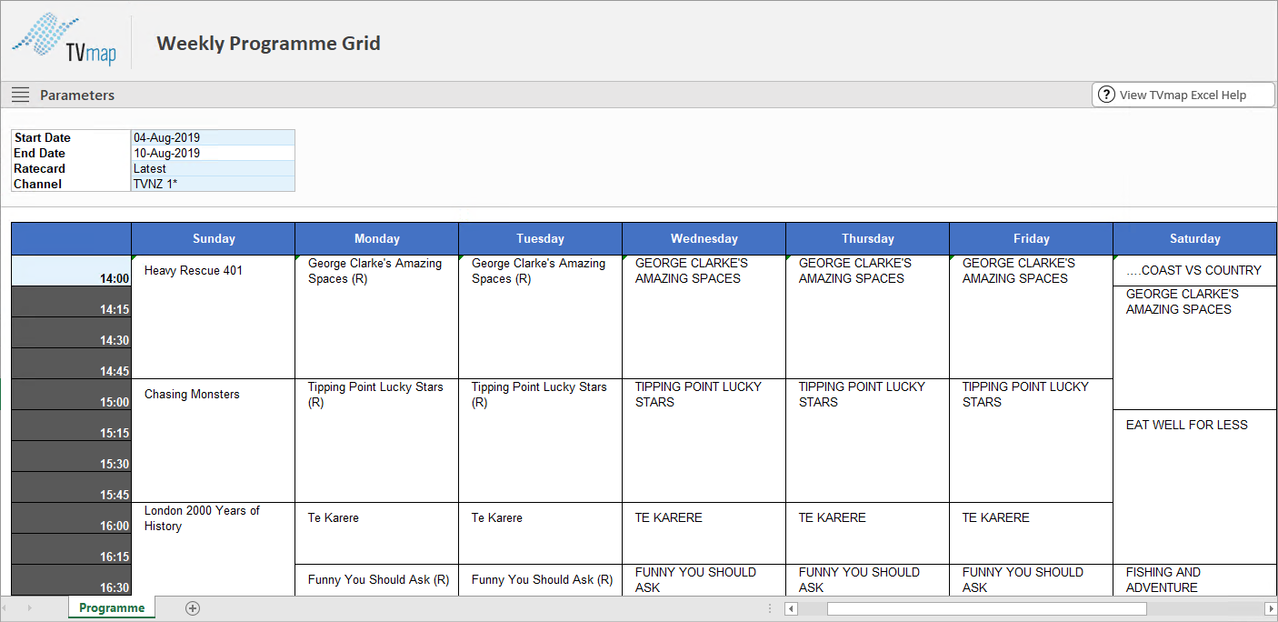1278x622 pixels.
Task: Select the 15:45 time cell
Action: [x=71, y=487]
